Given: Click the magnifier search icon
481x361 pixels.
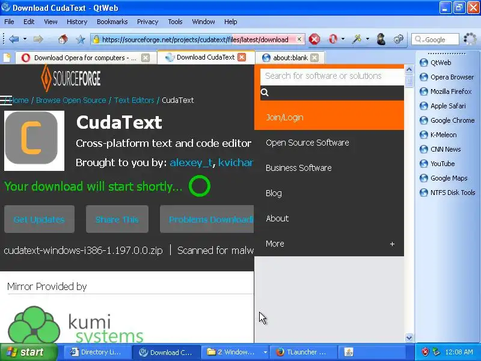Looking at the screenshot, I should pyautogui.click(x=265, y=93).
